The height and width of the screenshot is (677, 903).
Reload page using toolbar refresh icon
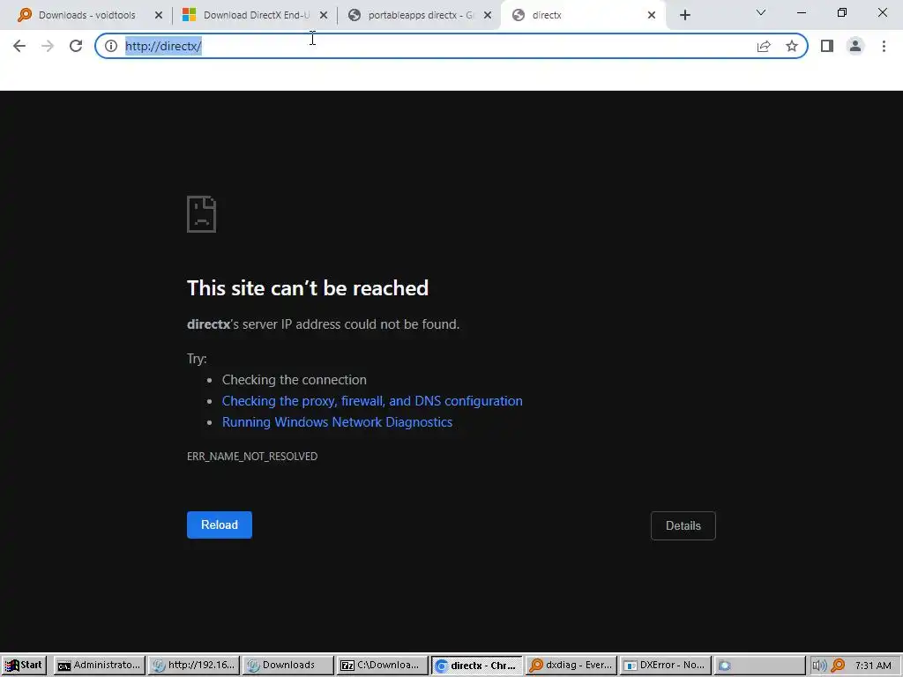76,46
